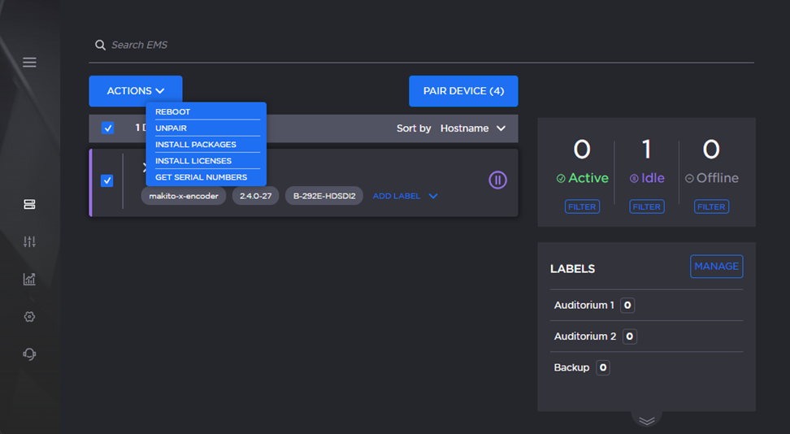Click the PAIR DEVICE (4) button
This screenshot has width=790, height=434.
463,91
